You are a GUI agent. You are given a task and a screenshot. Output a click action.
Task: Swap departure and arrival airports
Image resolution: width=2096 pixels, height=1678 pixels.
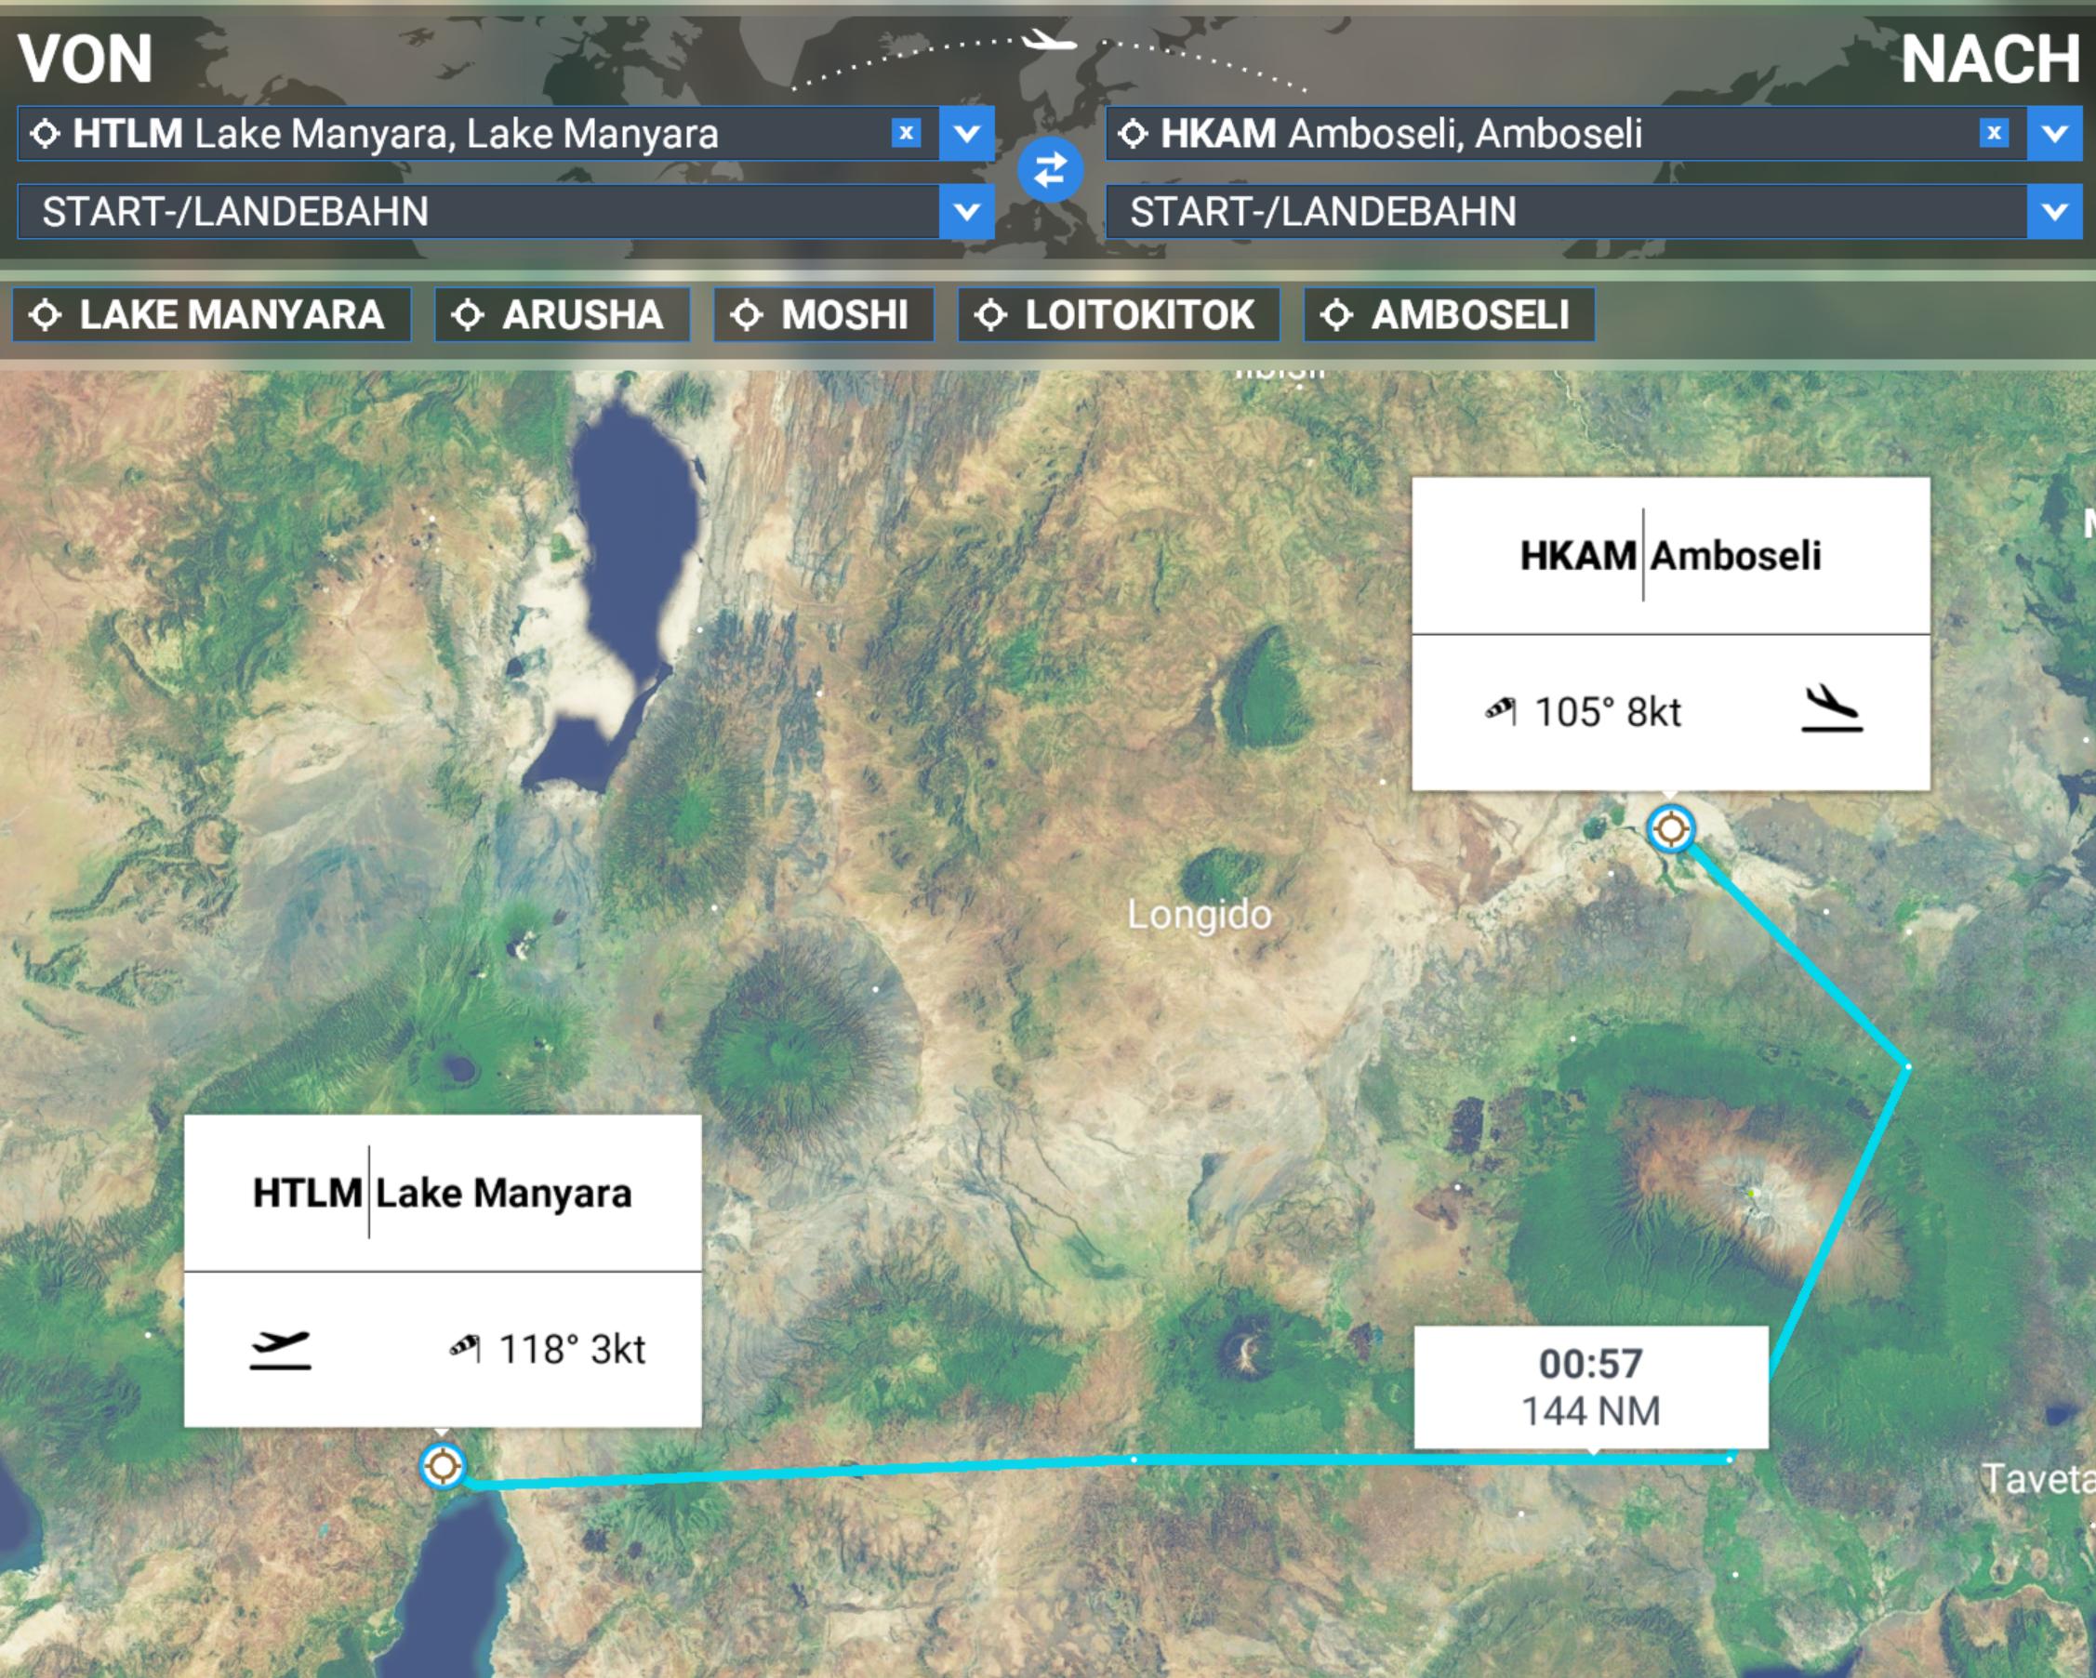tap(1050, 171)
